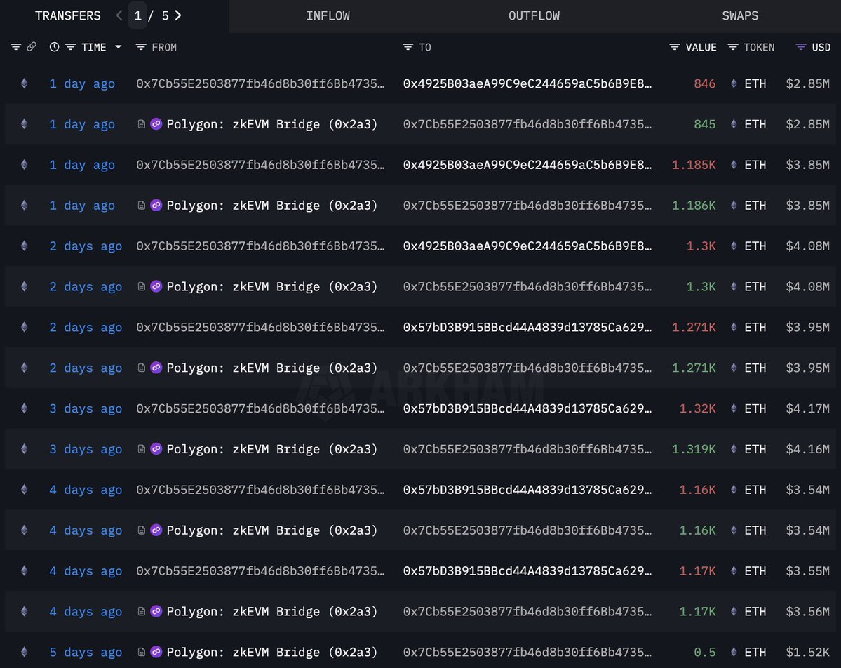This screenshot has width=841, height=668.
Task: Toggle TIME sort order arrow
Action: point(118,47)
